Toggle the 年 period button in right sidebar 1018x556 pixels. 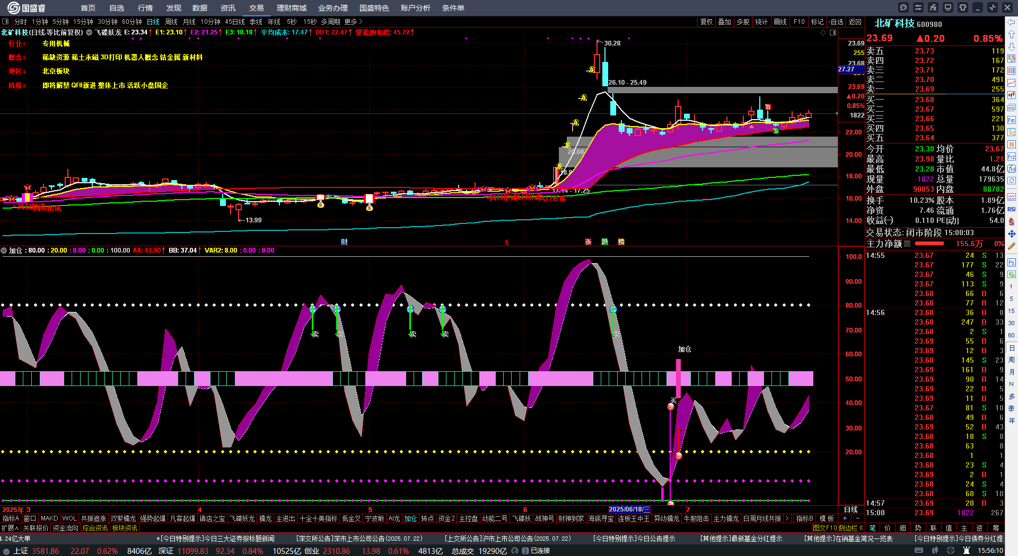pyautogui.click(x=1012, y=421)
